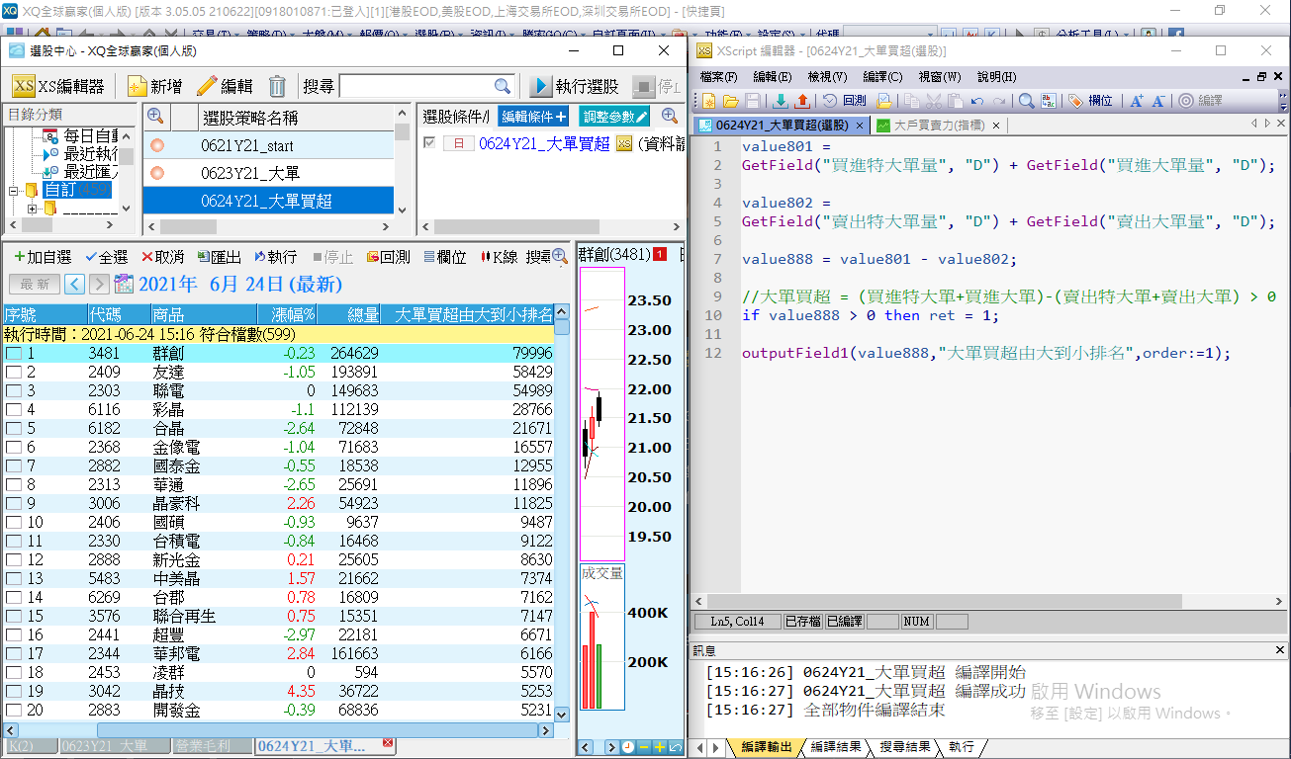1291x759 pixels.
Task: Click the download arrow import icon
Action: coord(781,101)
